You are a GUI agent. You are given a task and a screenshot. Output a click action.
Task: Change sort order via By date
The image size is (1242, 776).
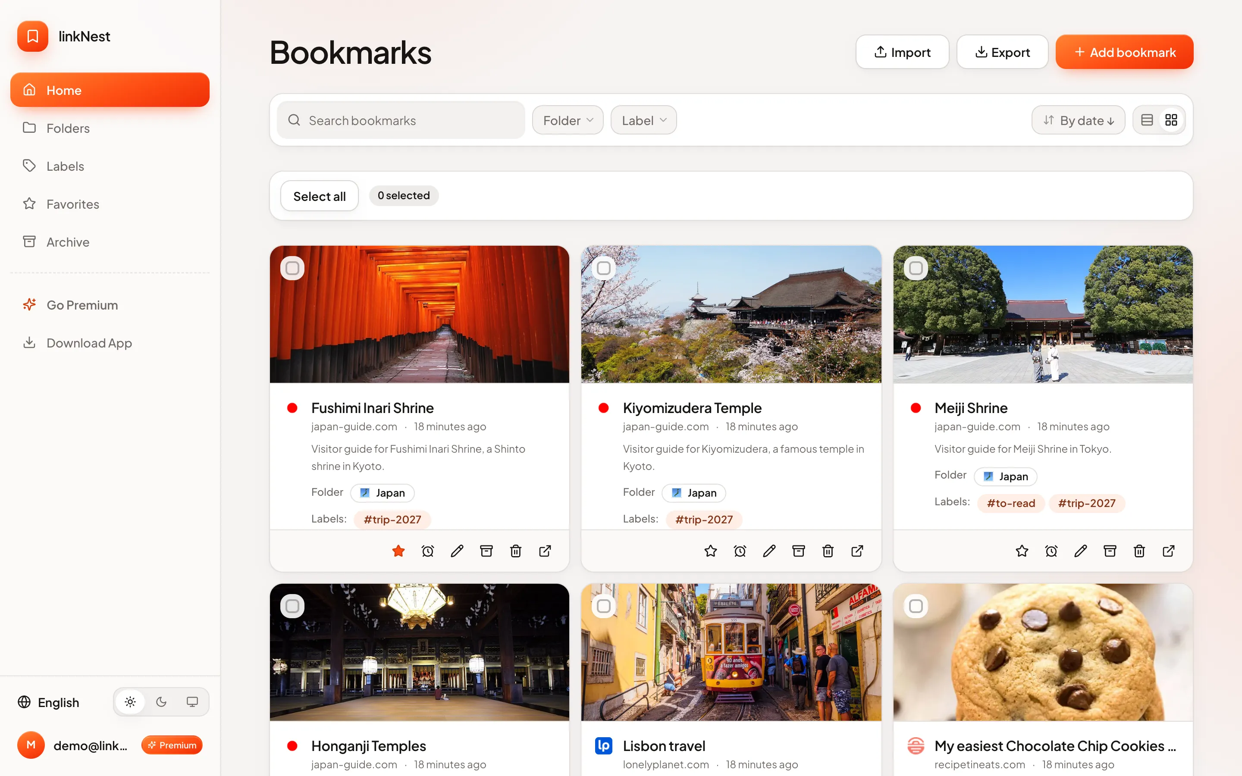1078,120
